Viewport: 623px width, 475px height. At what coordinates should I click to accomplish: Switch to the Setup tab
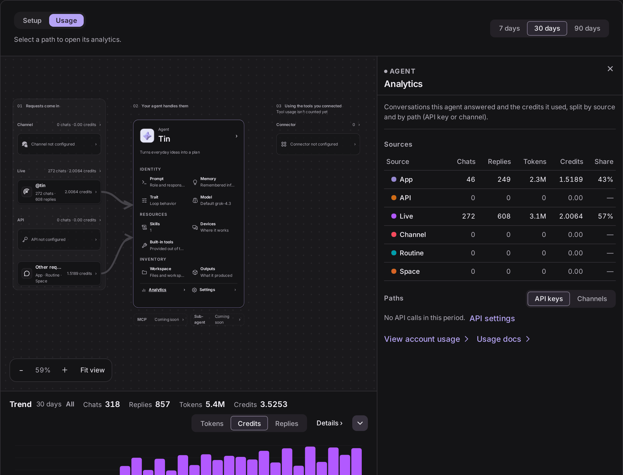point(32,20)
